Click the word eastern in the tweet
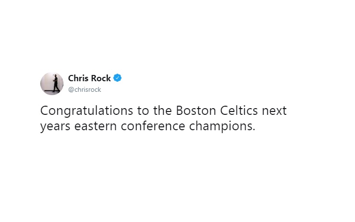Viewport: 355px width, 222px height. click(95, 126)
